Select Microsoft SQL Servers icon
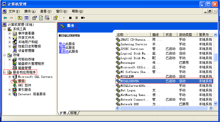 pos(15,77)
